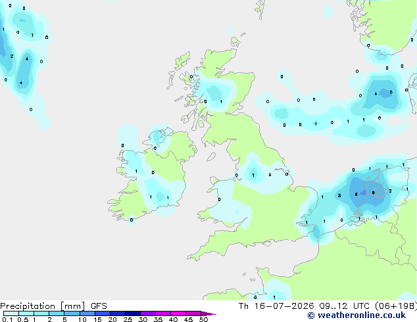Viewport: 417px width, 322px height.
Task: Select the 5 mm light blue legend swatch
Action: point(72,313)
